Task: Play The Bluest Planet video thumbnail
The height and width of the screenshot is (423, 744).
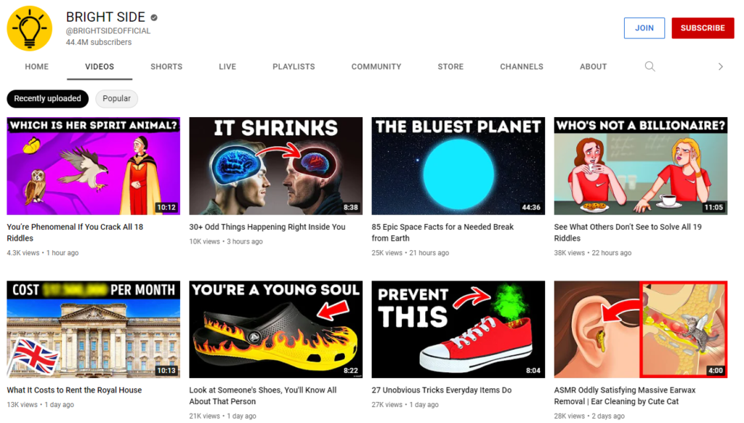Action: point(458,166)
